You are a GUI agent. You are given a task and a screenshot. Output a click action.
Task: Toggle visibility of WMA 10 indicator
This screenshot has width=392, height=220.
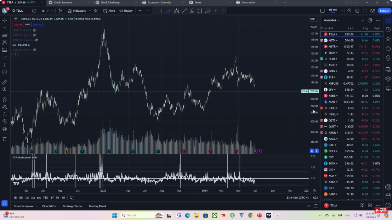click(35, 30)
